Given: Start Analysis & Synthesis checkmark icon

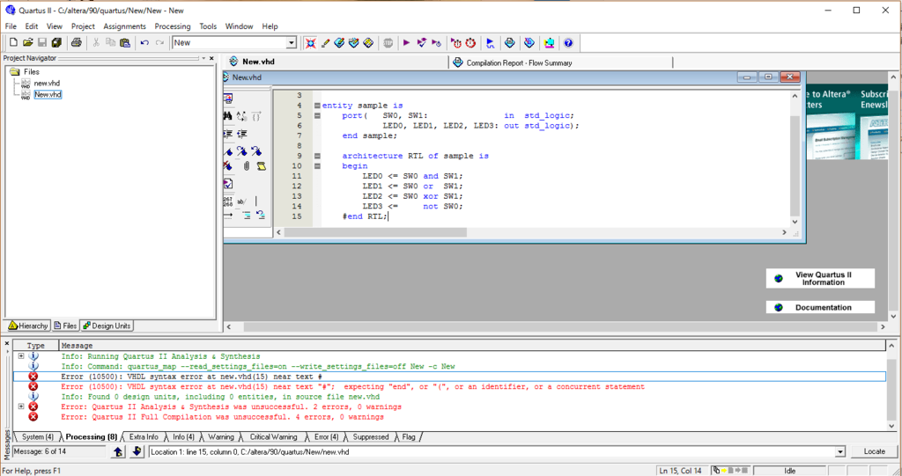Looking at the screenshot, I should (422, 42).
